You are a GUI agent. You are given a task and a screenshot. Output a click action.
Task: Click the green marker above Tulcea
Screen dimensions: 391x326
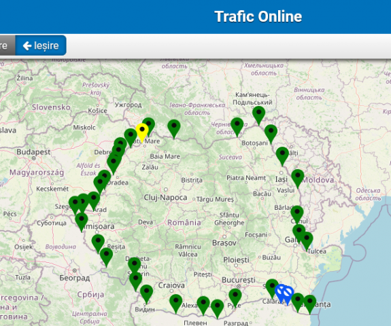[307, 242]
